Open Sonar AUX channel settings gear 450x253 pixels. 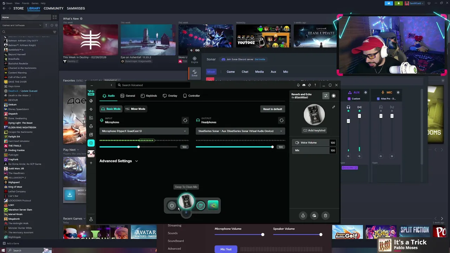(x=366, y=92)
